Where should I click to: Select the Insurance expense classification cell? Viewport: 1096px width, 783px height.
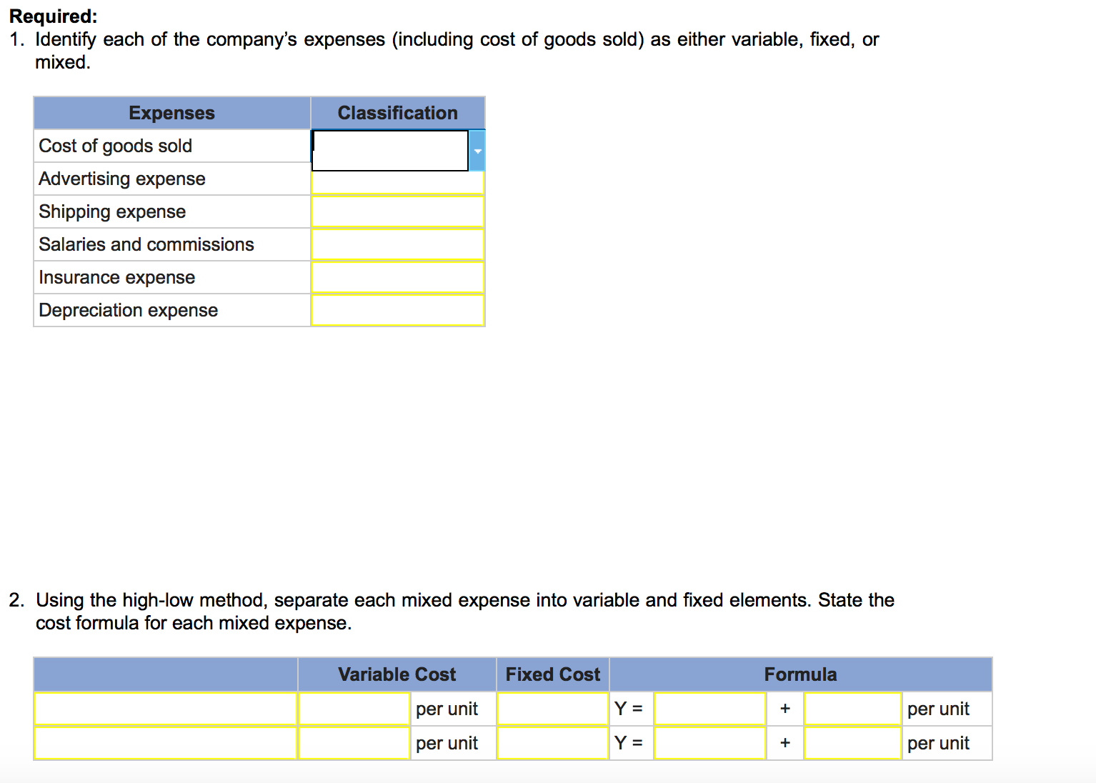coord(398,277)
